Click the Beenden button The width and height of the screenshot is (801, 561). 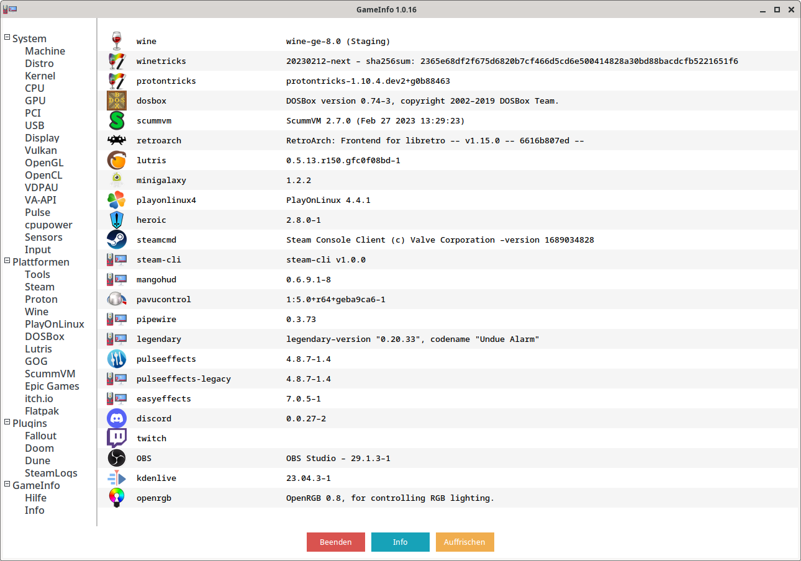336,542
